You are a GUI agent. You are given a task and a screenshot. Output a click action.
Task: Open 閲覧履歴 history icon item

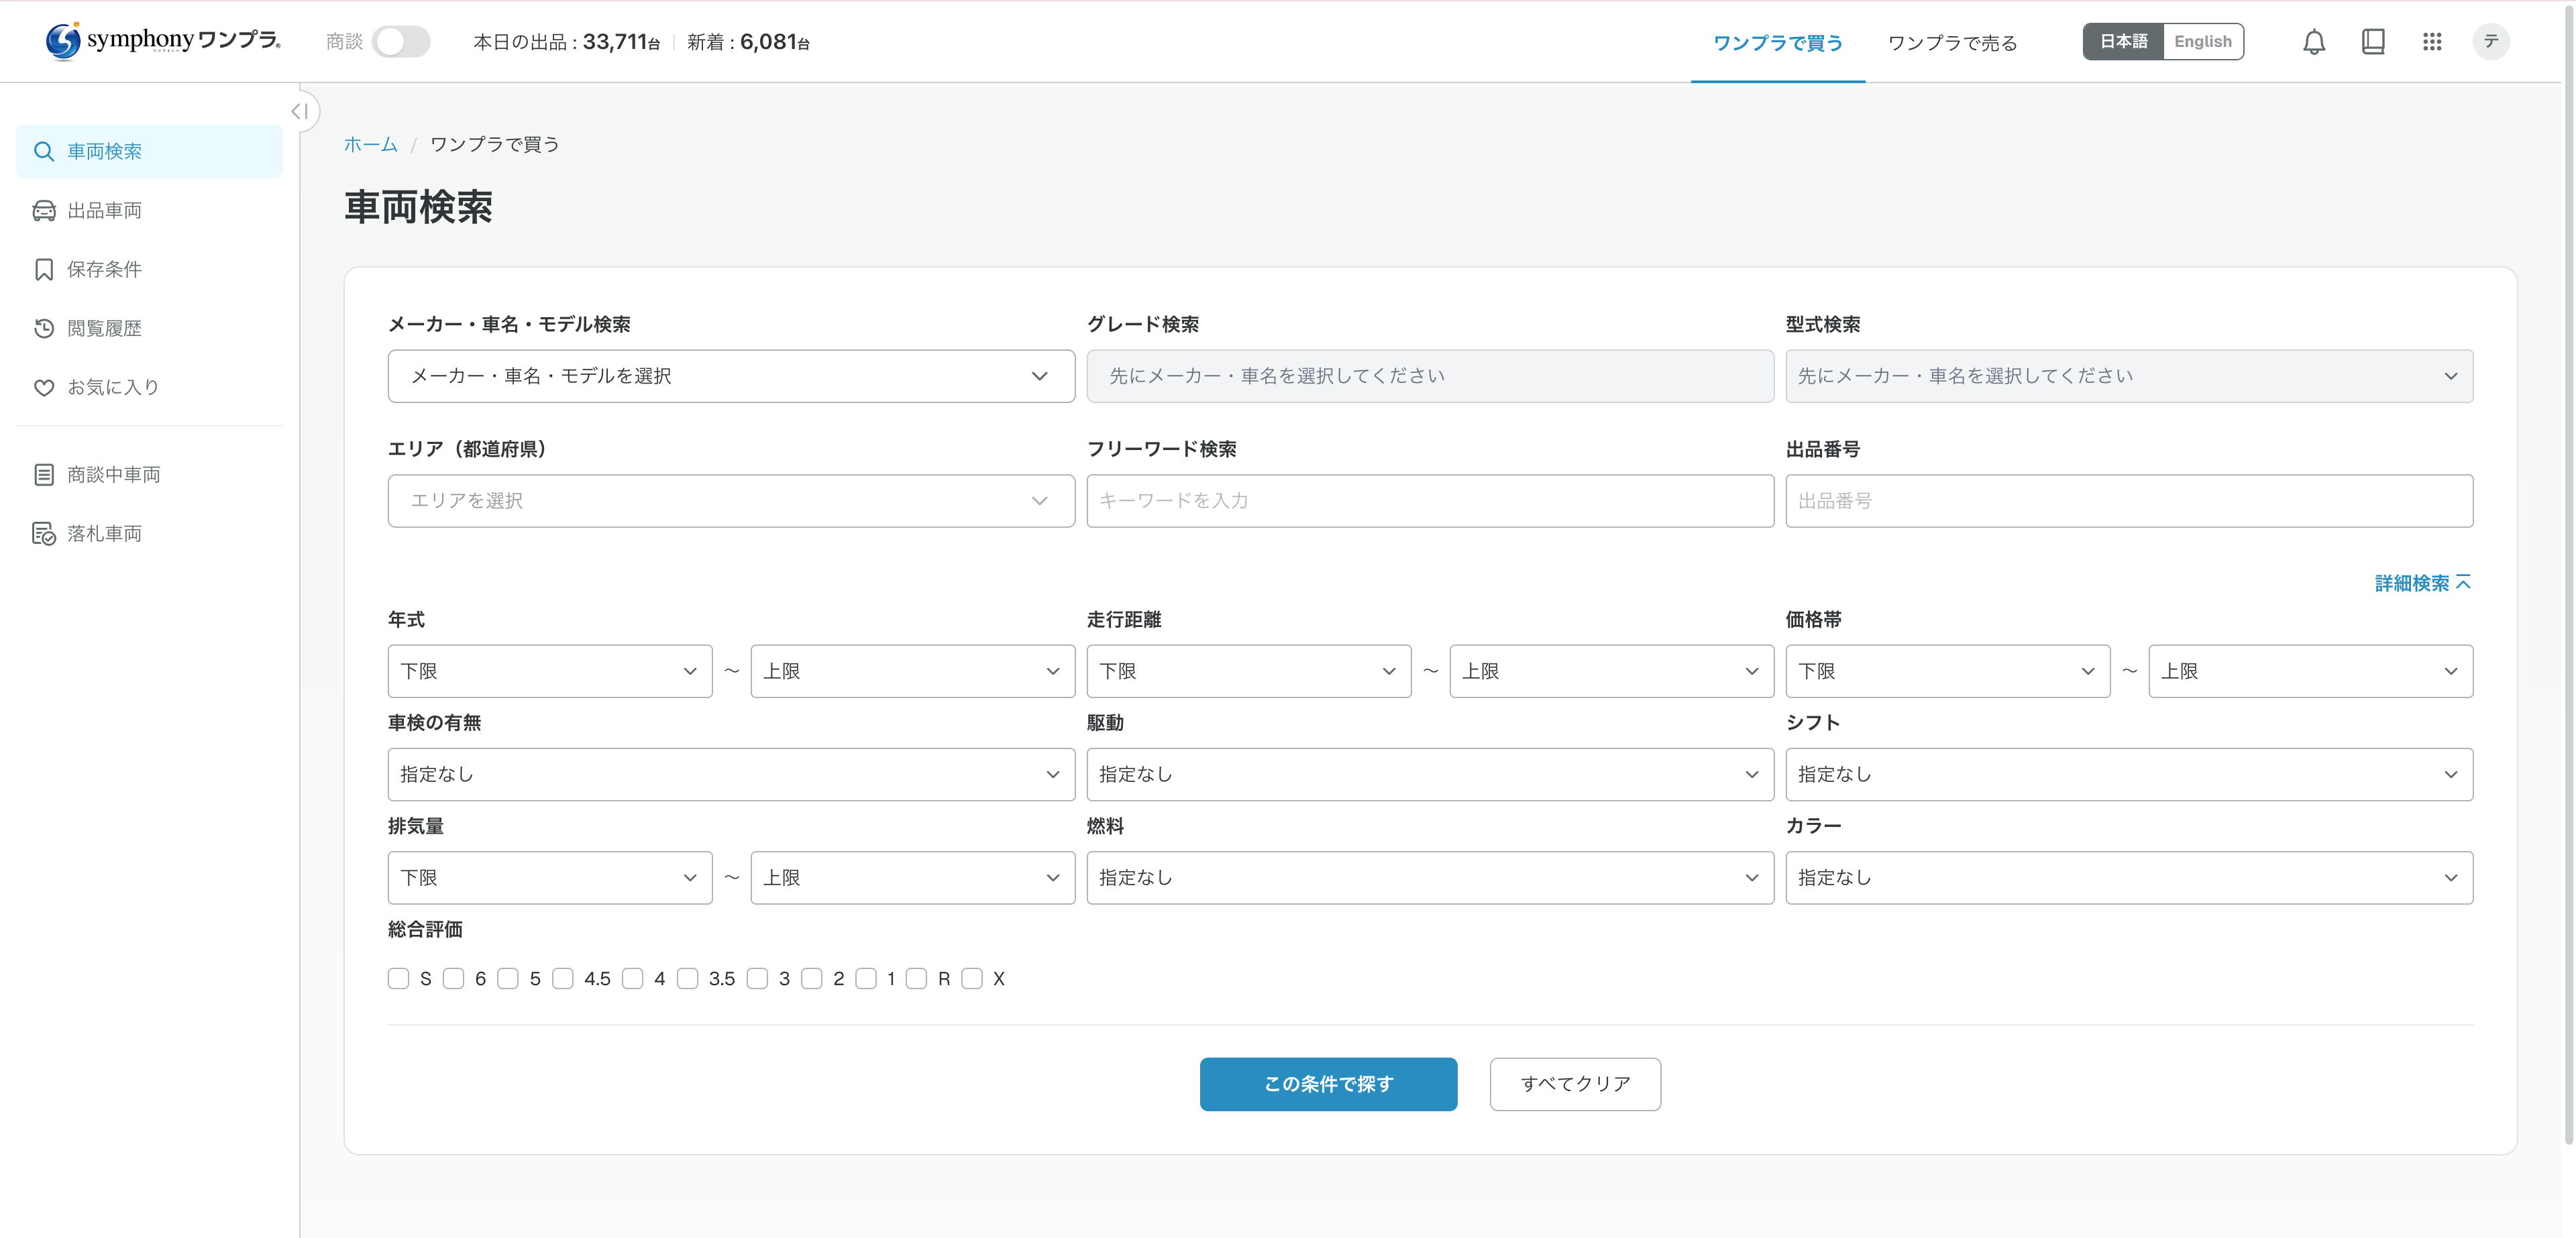coord(44,328)
